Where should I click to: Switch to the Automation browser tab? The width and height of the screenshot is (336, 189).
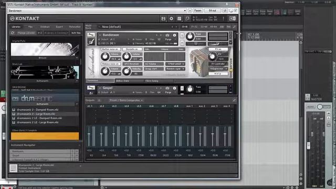75,27
